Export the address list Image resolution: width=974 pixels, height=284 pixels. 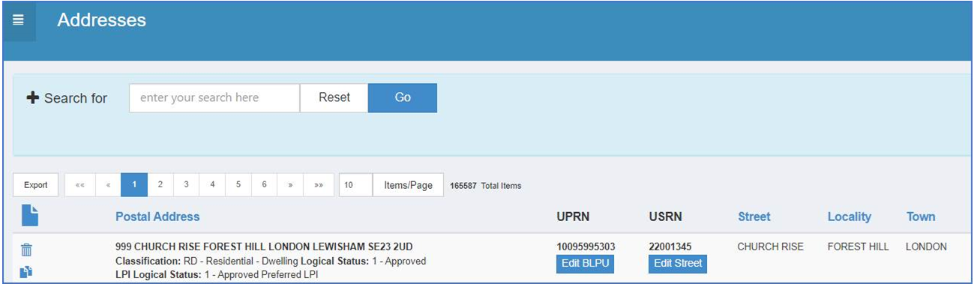coord(35,185)
